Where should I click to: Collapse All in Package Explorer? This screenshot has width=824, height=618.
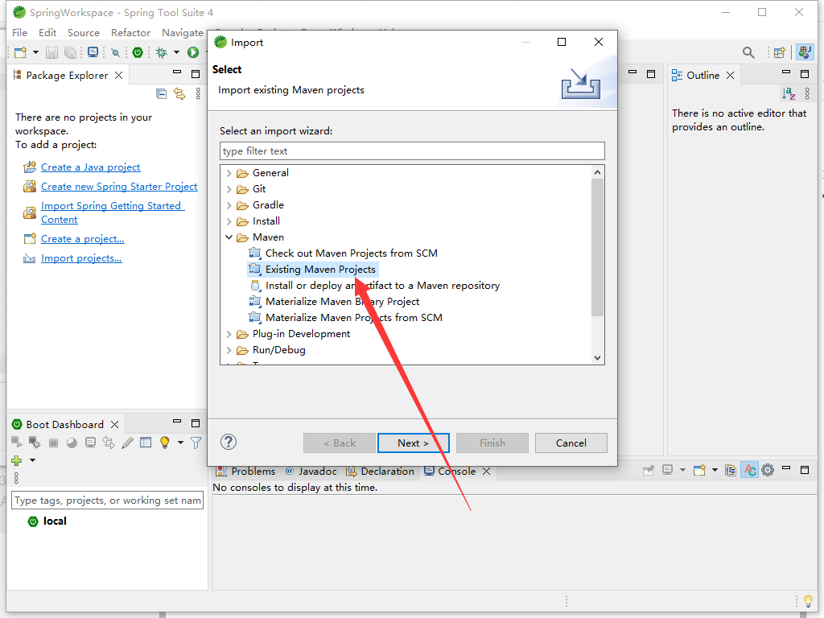coord(161,94)
